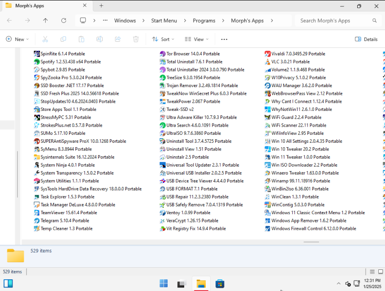Viewport: 385px width, 291px height.
Task: Click the VeraCrypt 1.26.15 Portable icon
Action: (x=163, y=220)
